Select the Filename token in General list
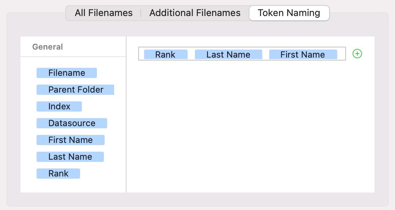This screenshot has height=210, width=395. coord(67,73)
